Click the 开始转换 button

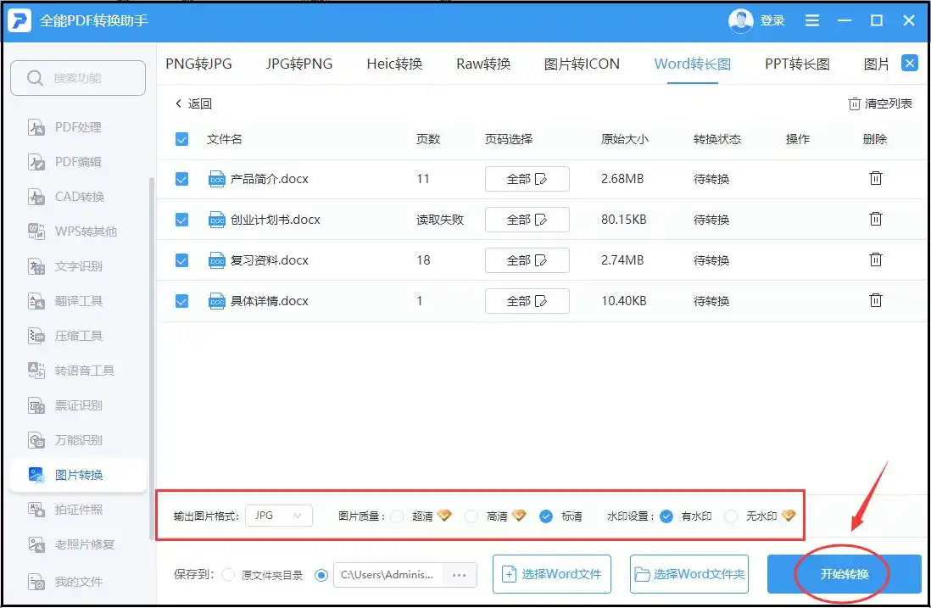[x=844, y=574]
